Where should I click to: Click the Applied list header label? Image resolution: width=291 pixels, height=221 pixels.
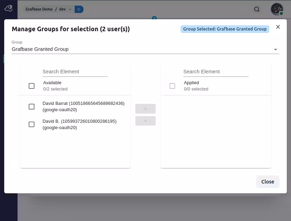(191, 83)
